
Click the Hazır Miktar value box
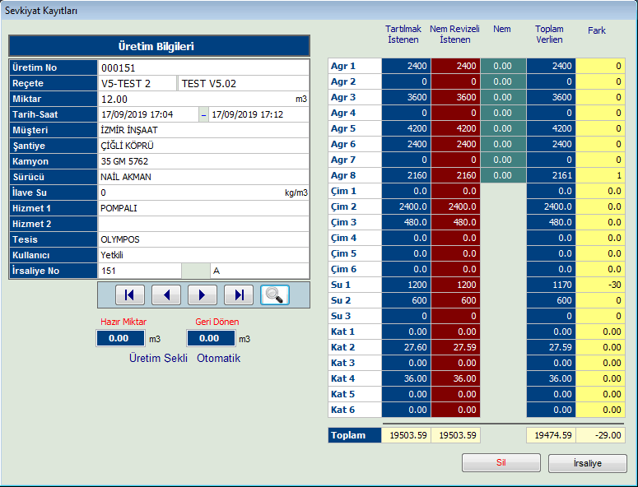coord(120,338)
